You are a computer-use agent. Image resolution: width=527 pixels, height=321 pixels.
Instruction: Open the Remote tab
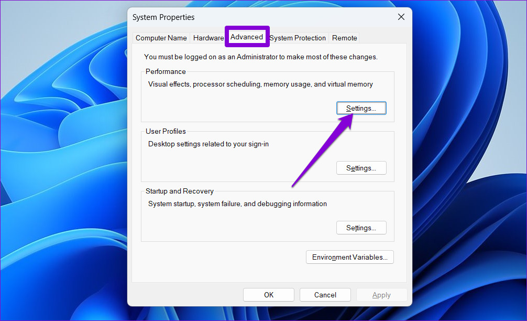(x=345, y=38)
